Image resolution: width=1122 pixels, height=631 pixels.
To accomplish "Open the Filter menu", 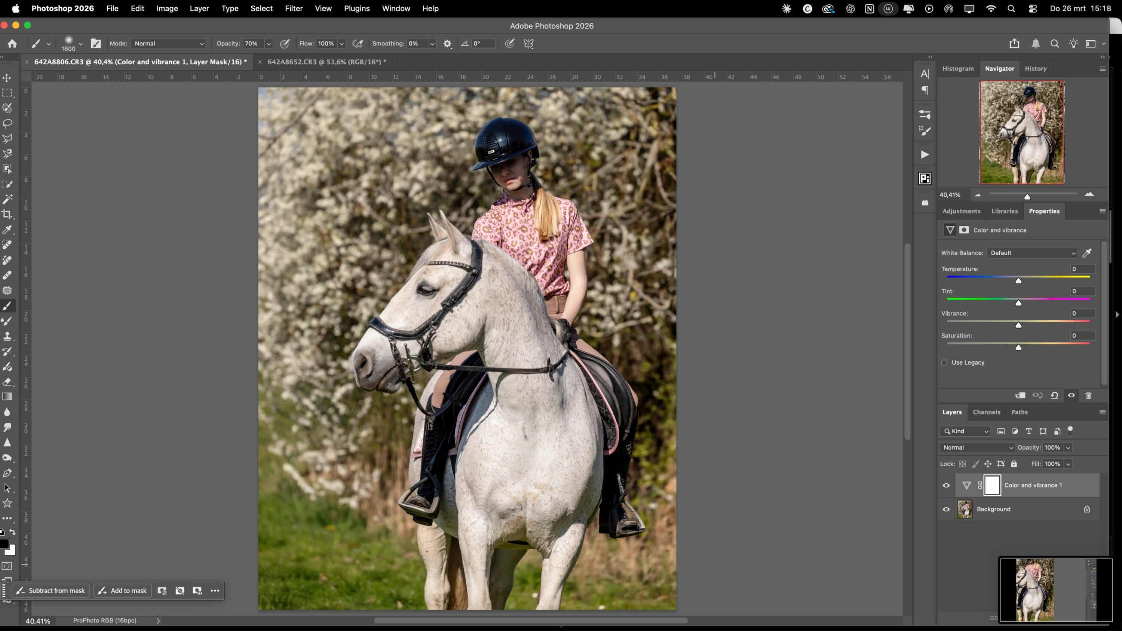I will 294,8.
